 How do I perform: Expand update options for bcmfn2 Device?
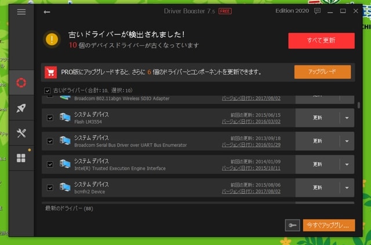click(347, 188)
